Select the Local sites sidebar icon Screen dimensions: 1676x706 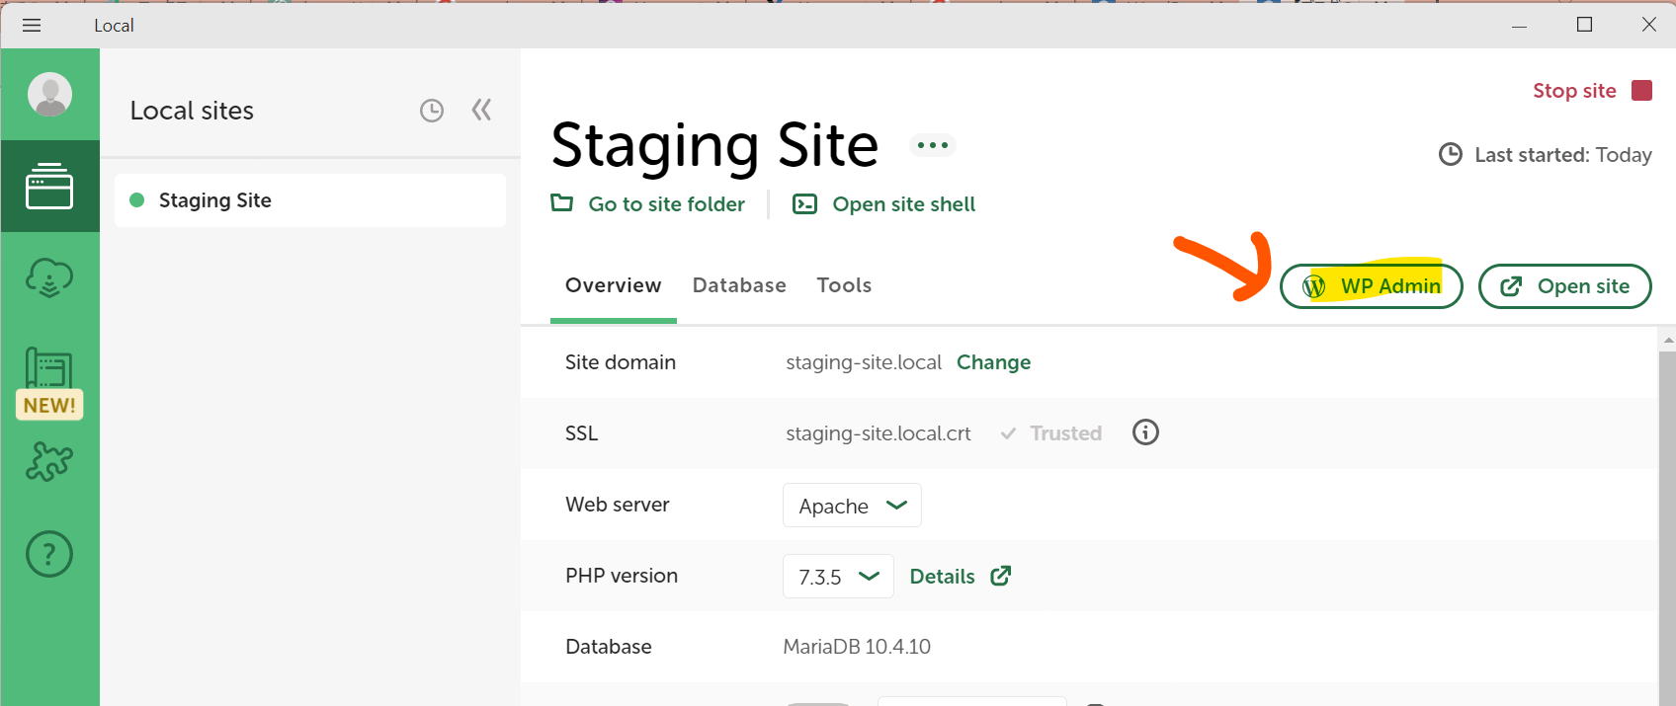49,186
